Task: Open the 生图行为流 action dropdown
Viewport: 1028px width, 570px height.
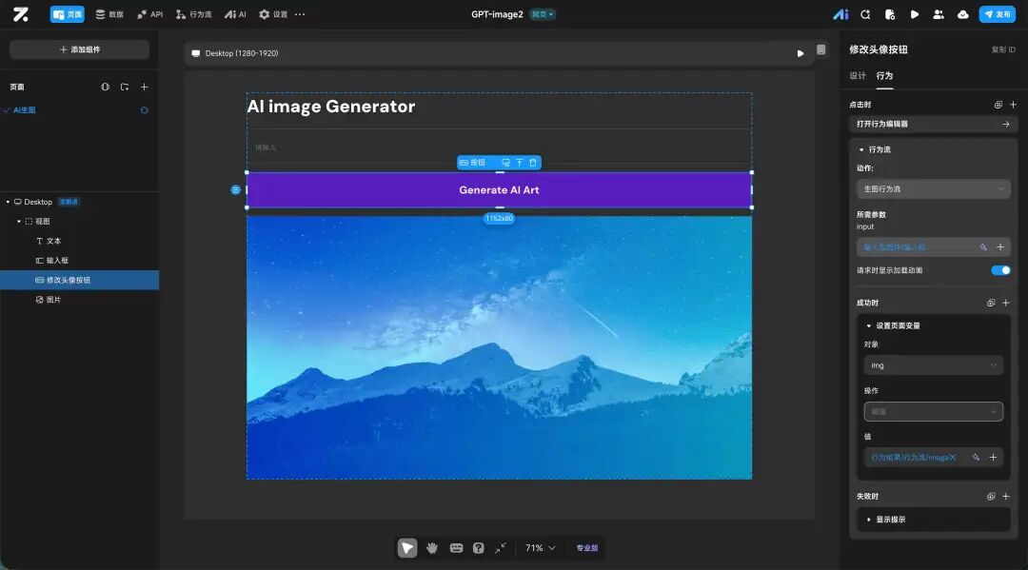Action: pos(933,188)
